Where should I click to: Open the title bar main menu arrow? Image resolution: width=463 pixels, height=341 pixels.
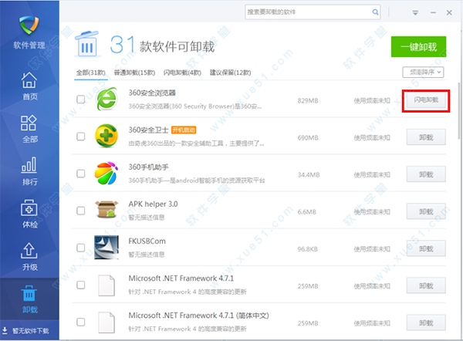[414, 13]
